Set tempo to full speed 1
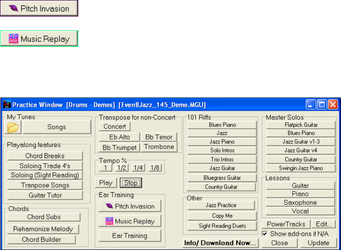 click(105, 168)
